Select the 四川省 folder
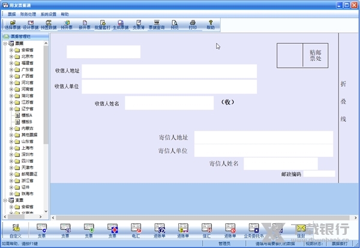This screenshot has height=248, width=360. 28,161
